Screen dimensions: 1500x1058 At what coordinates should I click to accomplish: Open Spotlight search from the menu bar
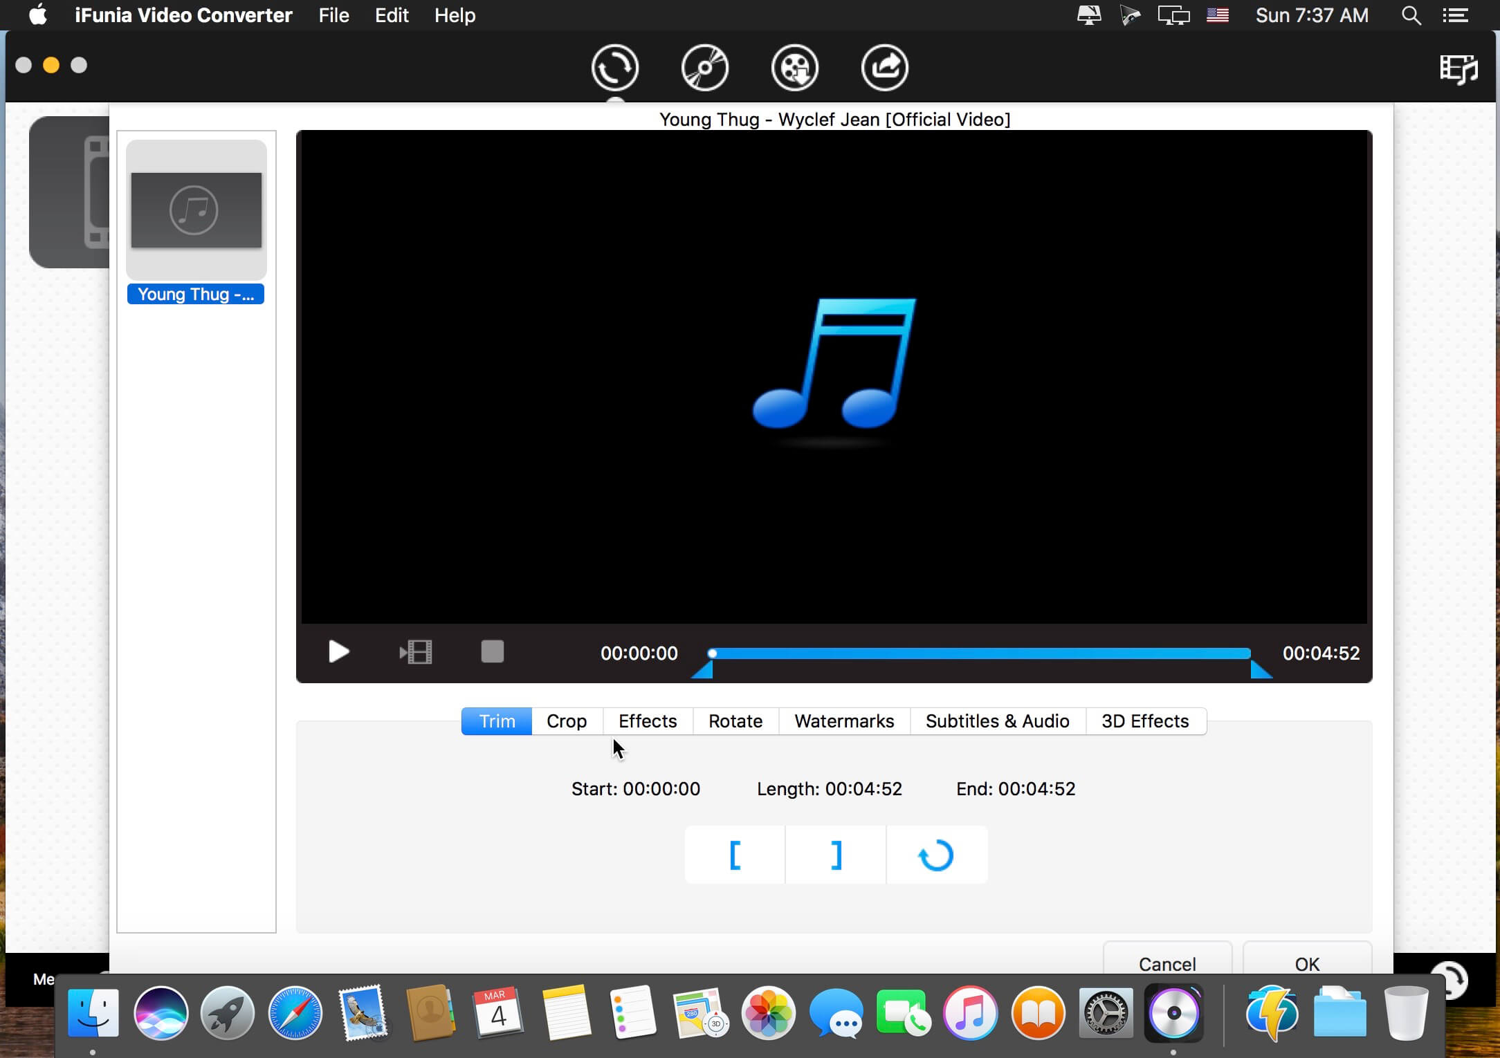point(1411,15)
